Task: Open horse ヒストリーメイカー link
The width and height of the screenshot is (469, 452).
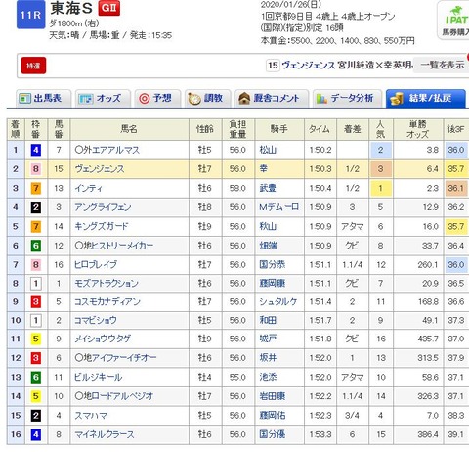Action: [122, 246]
